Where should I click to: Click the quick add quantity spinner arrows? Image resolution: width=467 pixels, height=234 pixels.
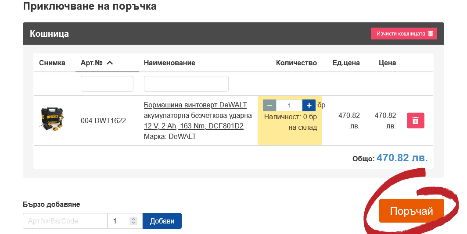(133, 221)
